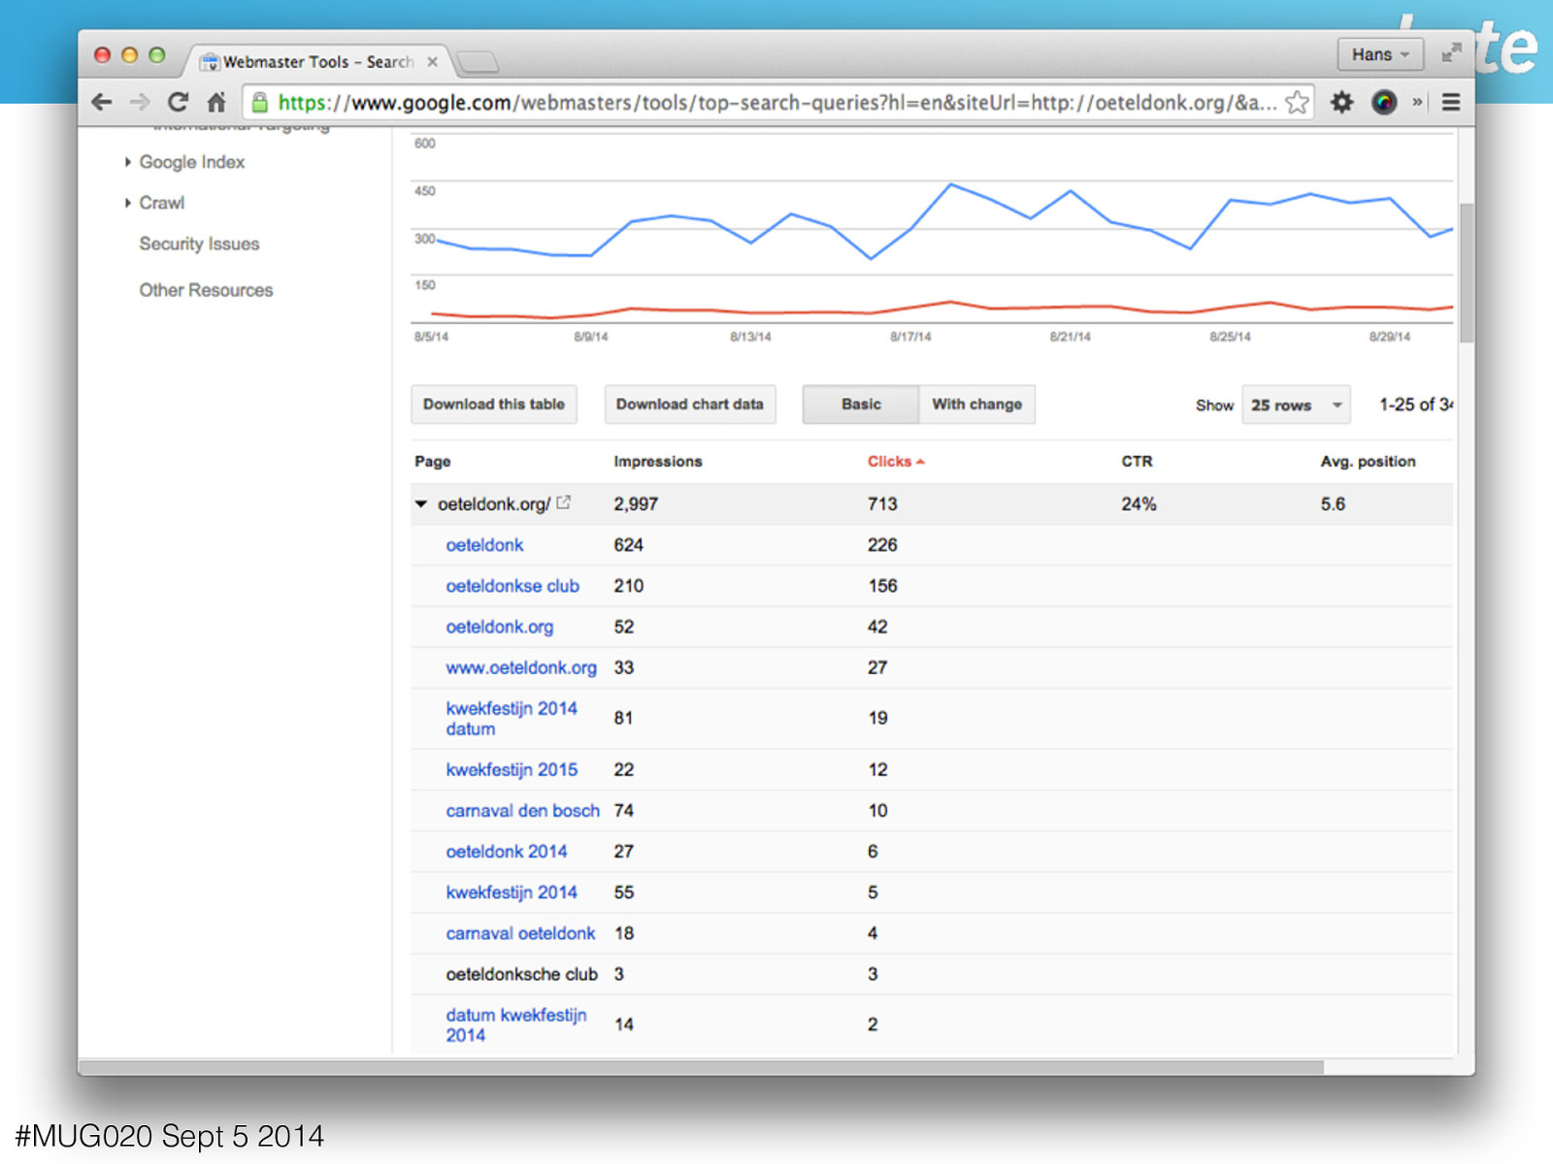Click the browser forward arrow

click(140, 102)
